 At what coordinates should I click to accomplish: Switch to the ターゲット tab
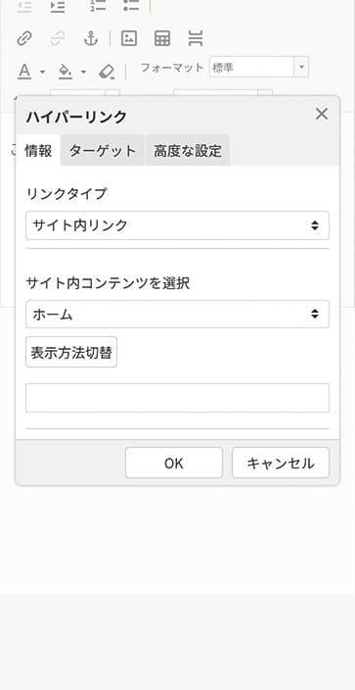(103, 151)
